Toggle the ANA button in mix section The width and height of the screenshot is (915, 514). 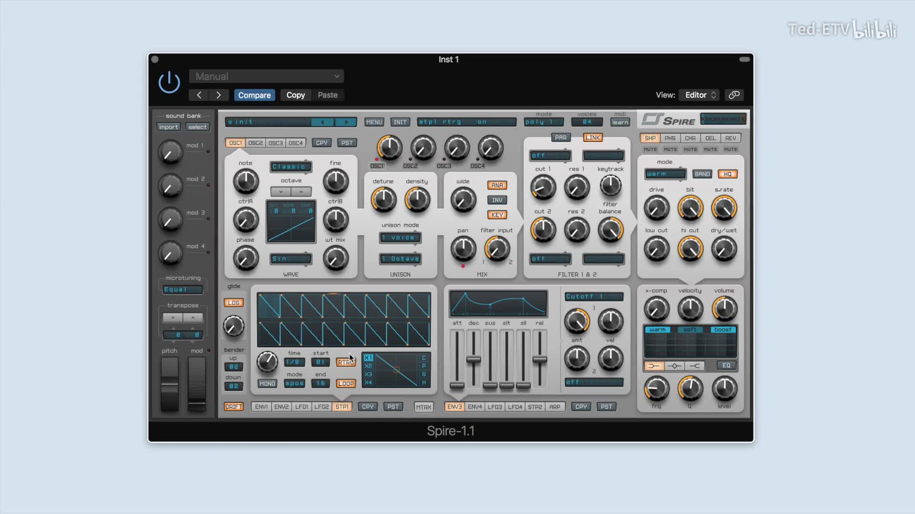tap(497, 185)
